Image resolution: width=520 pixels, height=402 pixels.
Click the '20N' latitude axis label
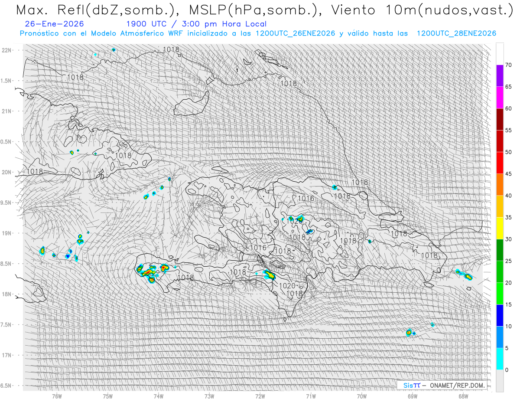[x=7, y=172]
